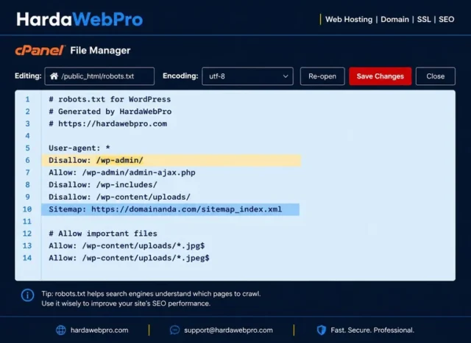The height and width of the screenshot is (343, 471).
Task: Click the hardawebpro.com footer link
Action: 99,330
